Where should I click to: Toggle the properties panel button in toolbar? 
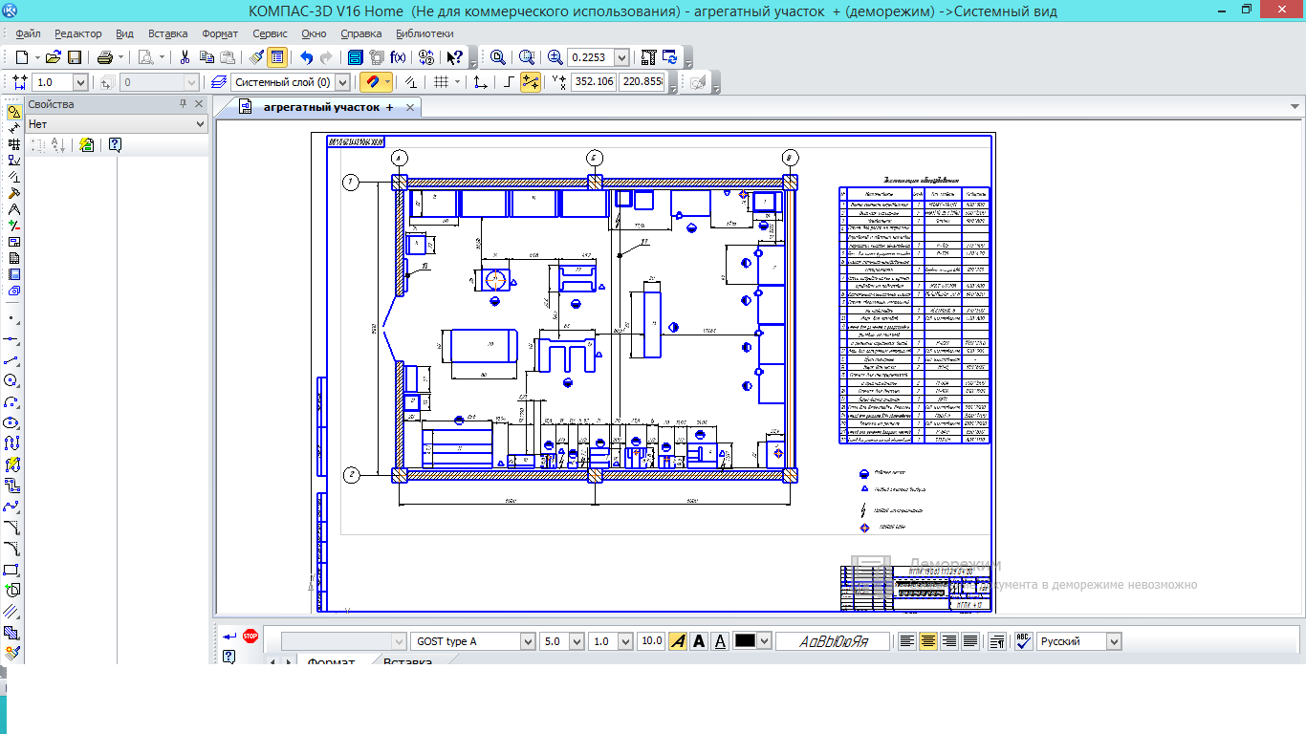coord(277,57)
